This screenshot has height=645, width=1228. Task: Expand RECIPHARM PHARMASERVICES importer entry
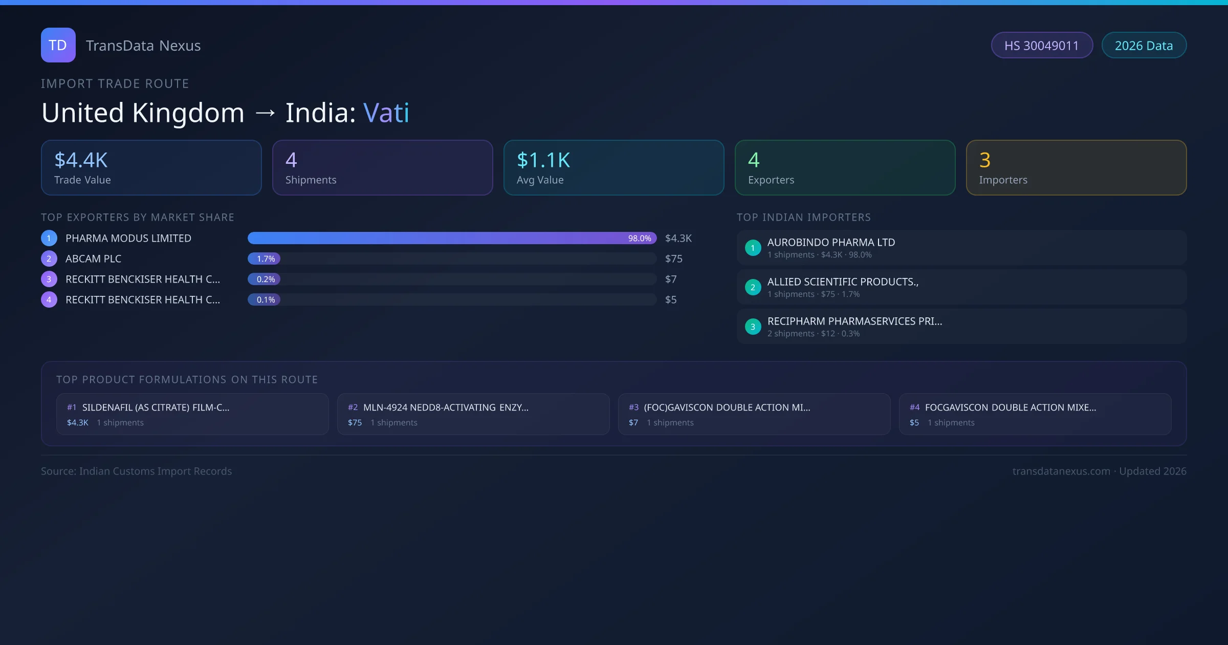pos(961,326)
